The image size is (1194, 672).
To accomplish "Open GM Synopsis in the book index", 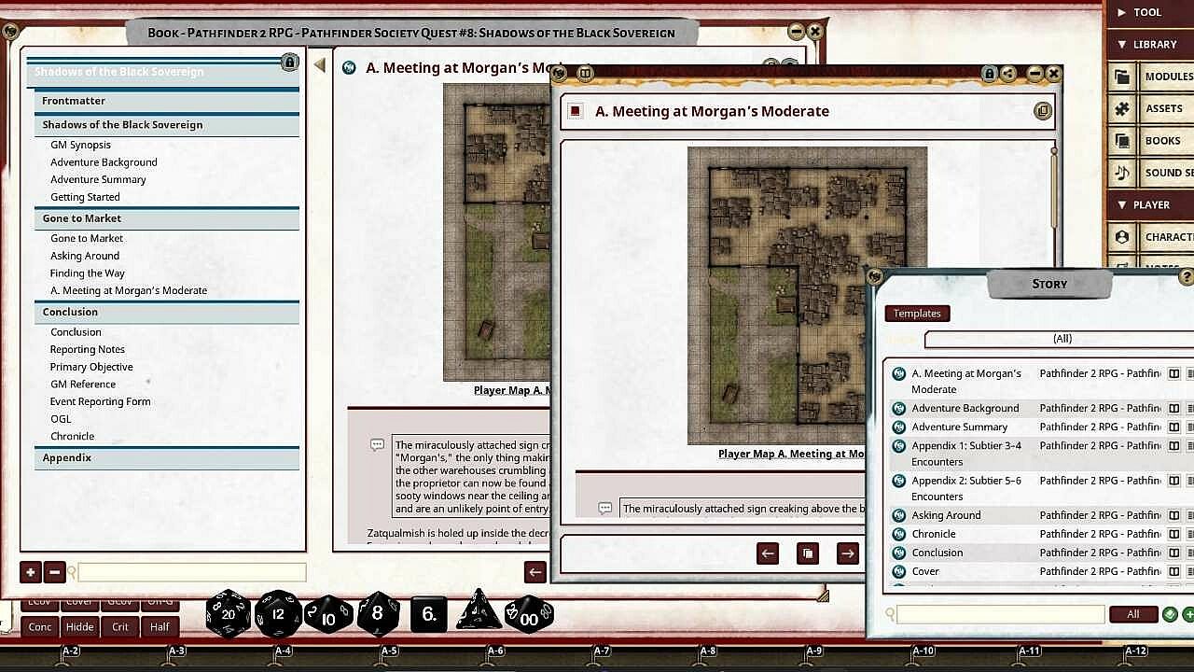I will point(80,145).
